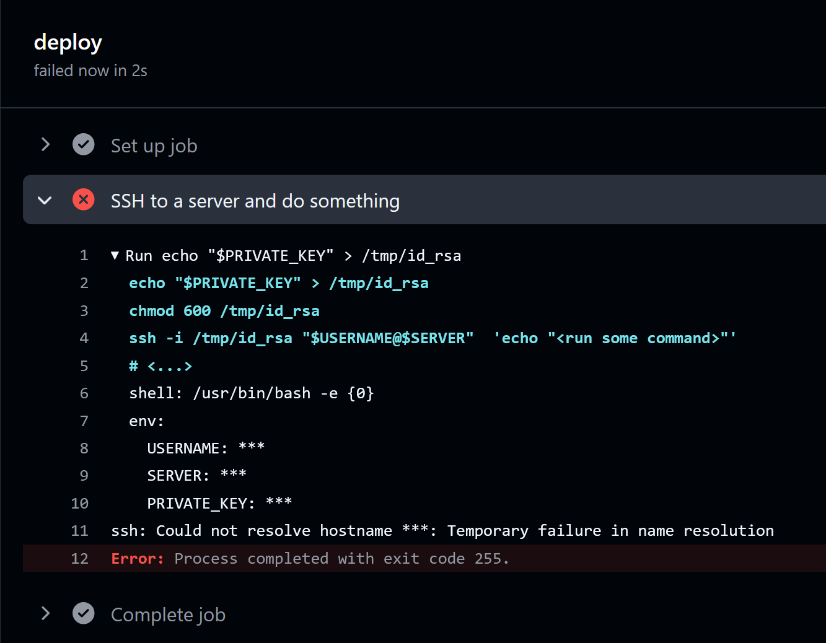This screenshot has width=826, height=643.
Task: Open the Set up job step details
Action: pos(154,146)
